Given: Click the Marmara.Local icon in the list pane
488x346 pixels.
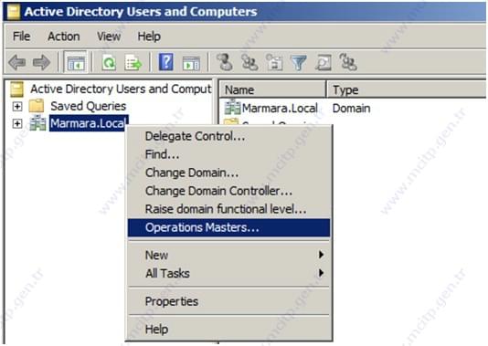Looking at the screenshot, I should tap(232, 107).
